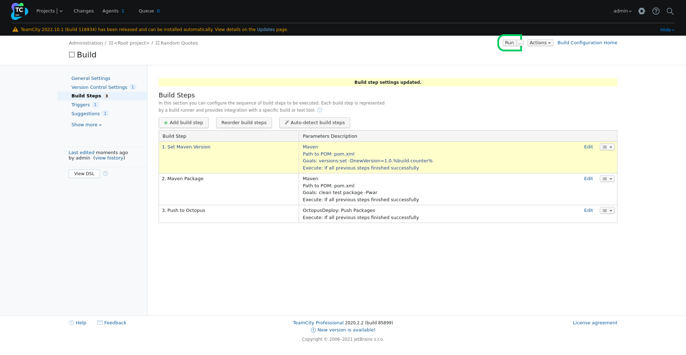This screenshot has height=355, width=686.
Task: Open the Updates page link in banner
Action: click(x=266, y=30)
